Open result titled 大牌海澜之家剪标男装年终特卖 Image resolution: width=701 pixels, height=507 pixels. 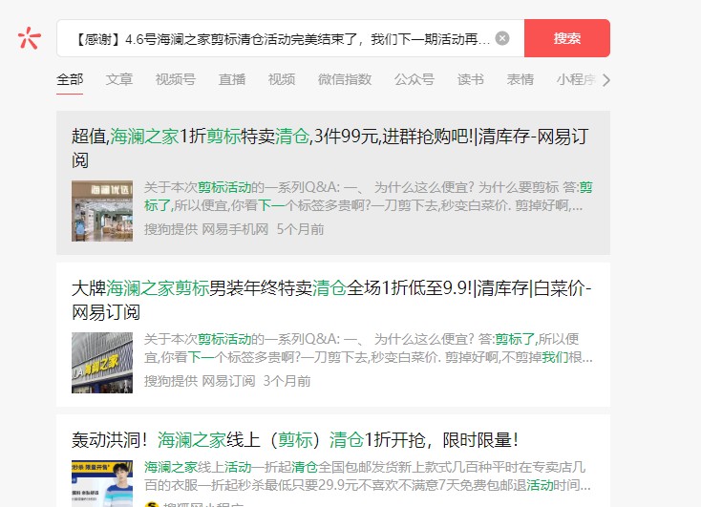(x=331, y=300)
